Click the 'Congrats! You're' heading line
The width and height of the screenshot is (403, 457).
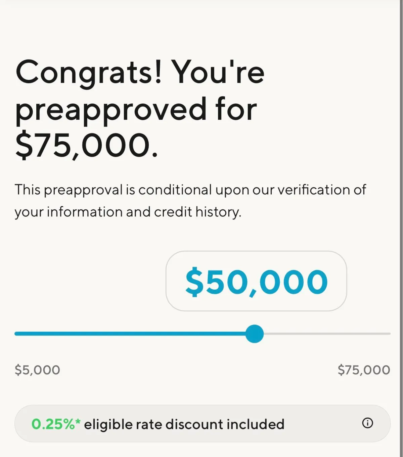click(x=140, y=72)
